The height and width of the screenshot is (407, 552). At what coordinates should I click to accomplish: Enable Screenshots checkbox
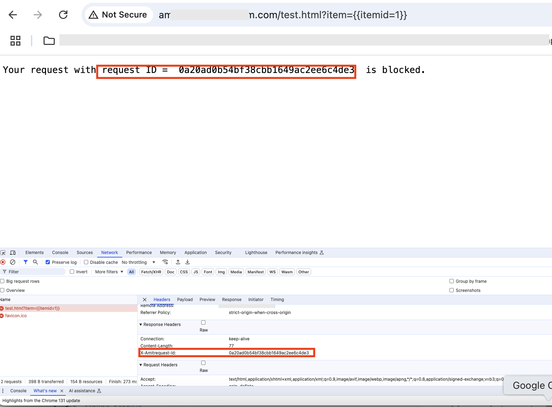(x=452, y=290)
